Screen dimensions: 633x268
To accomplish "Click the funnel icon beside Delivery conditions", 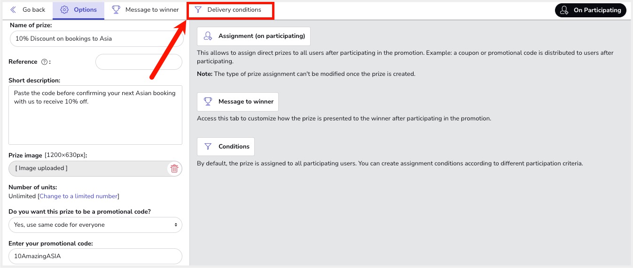I will [198, 10].
